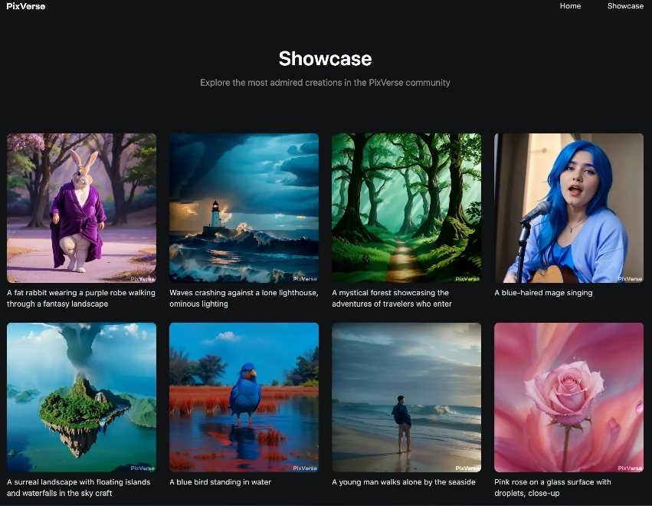Screen dimensions: 652x506
Task: View the mystical forest path thumbnail
Action: (406, 208)
